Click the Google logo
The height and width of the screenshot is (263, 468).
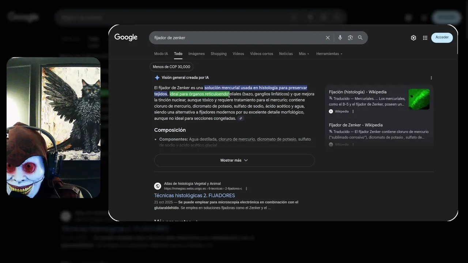click(126, 37)
